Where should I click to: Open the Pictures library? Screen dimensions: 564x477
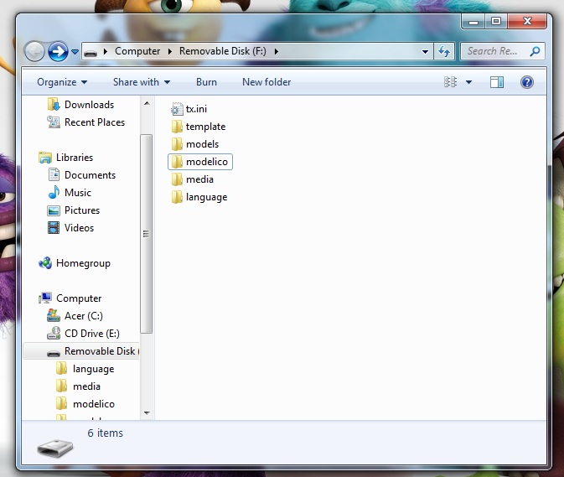coord(82,210)
